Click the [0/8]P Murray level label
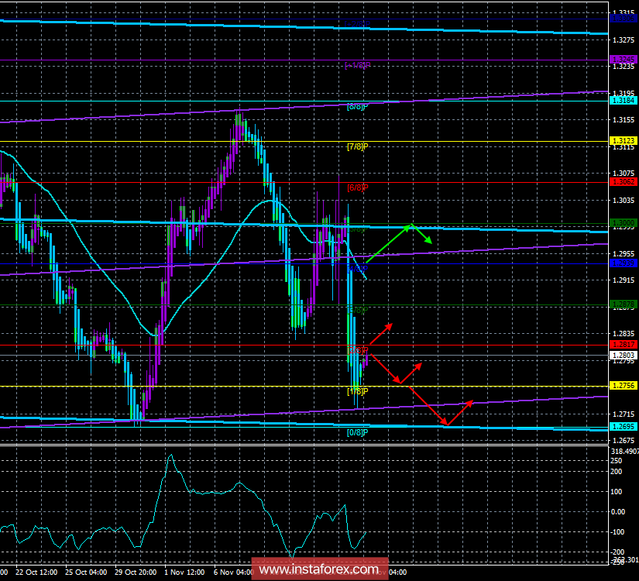 [x=357, y=432]
